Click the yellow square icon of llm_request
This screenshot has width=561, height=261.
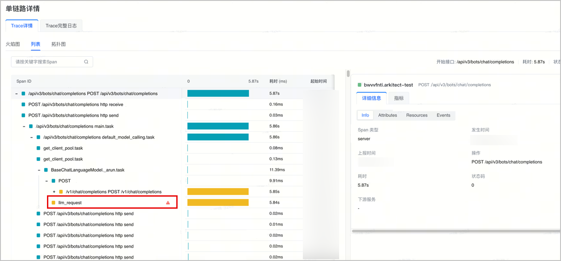point(54,202)
